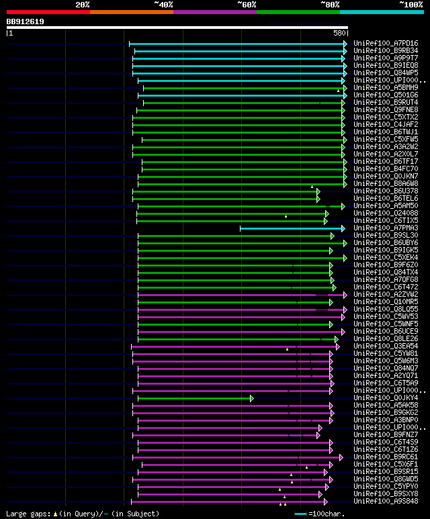Open hit UniRef100_B9IEQ8
Screen dimensions: 430x519
pos(386,66)
